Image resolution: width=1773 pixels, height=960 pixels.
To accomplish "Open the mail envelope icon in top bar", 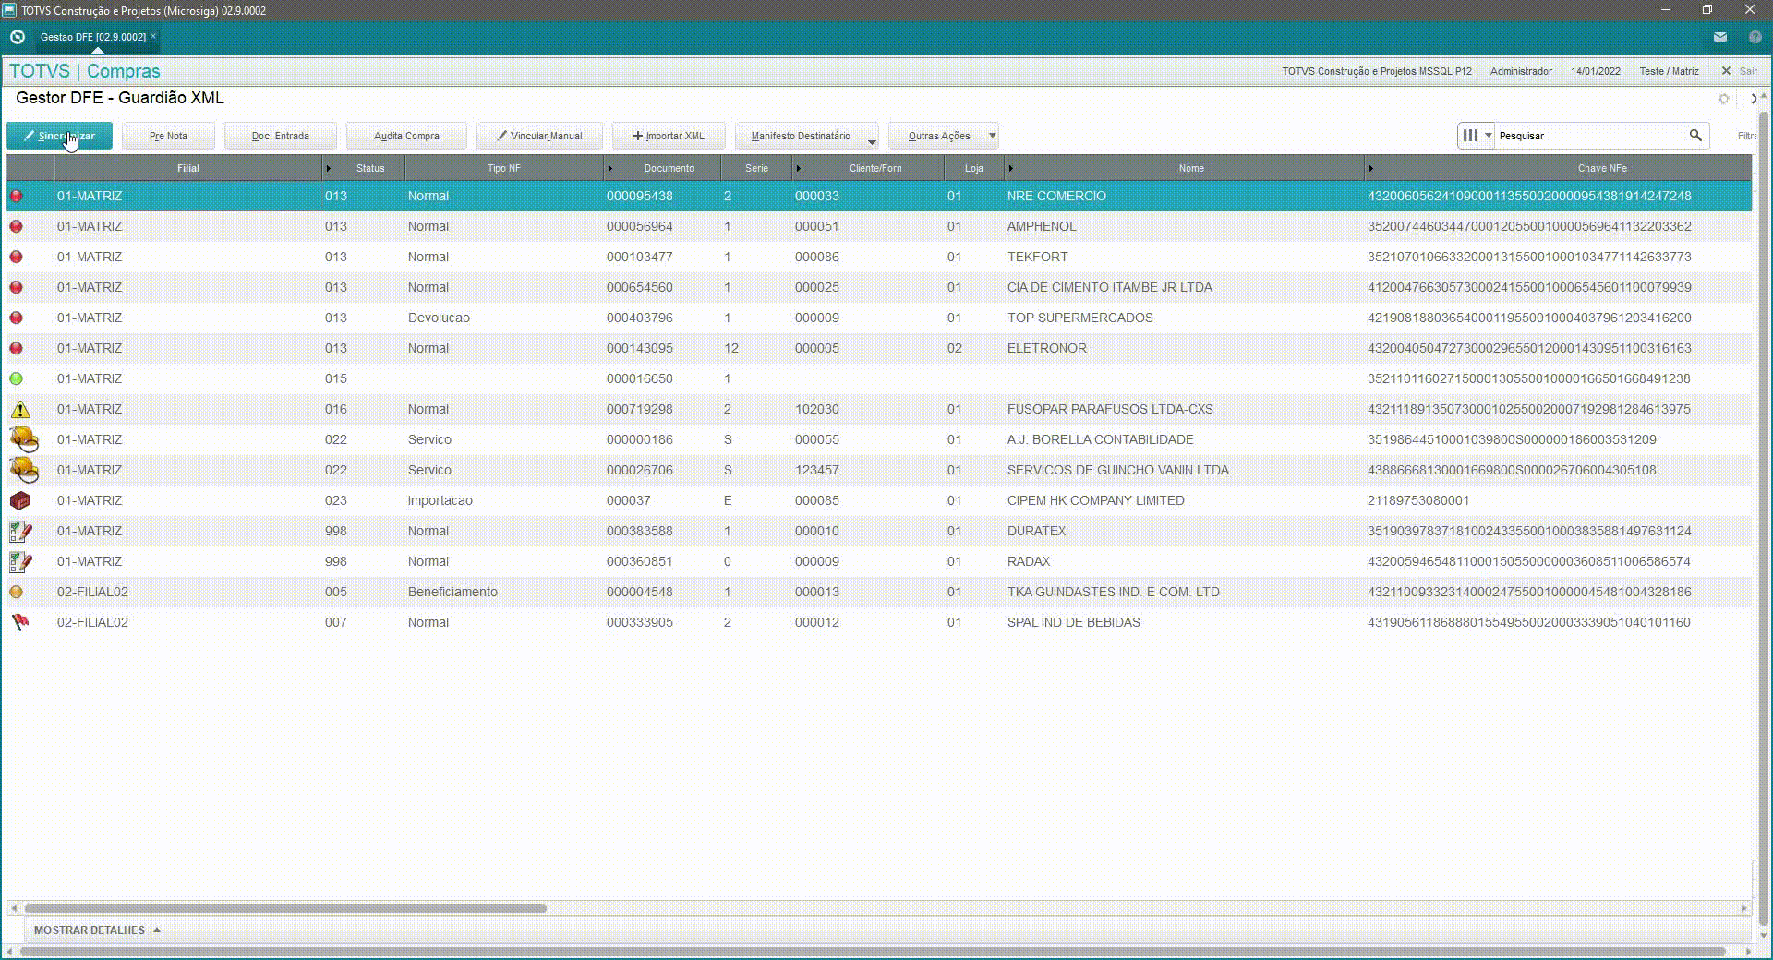I will (1720, 37).
